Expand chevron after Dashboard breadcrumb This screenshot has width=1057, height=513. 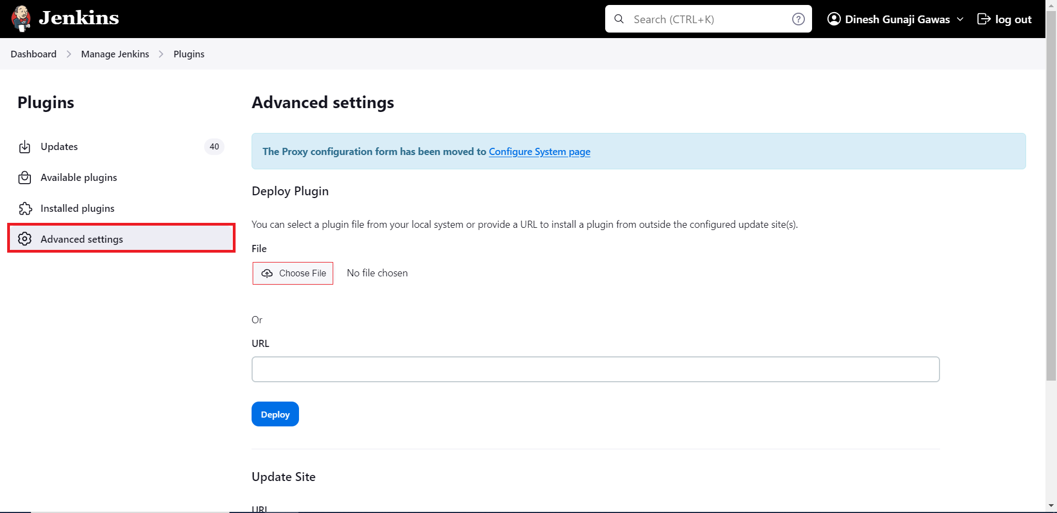point(69,54)
